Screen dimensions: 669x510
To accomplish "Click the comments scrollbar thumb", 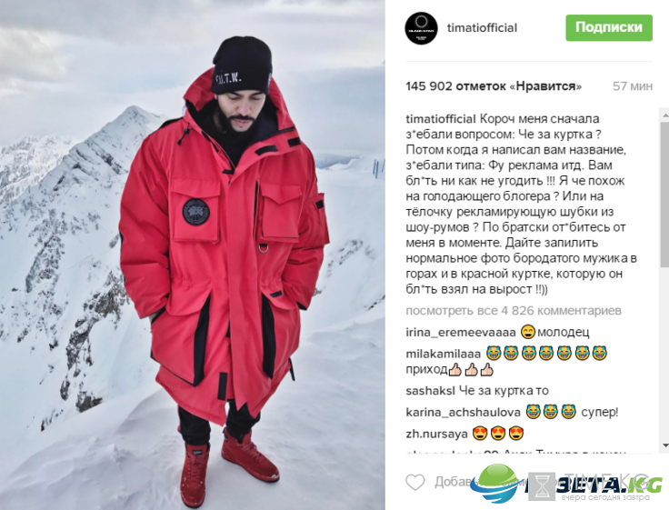I will [664, 195].
